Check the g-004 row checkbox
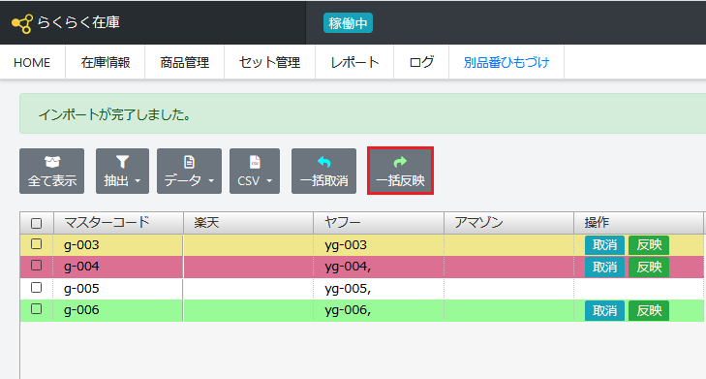This screenshot has height=379, width=706. tap(37, 266)
